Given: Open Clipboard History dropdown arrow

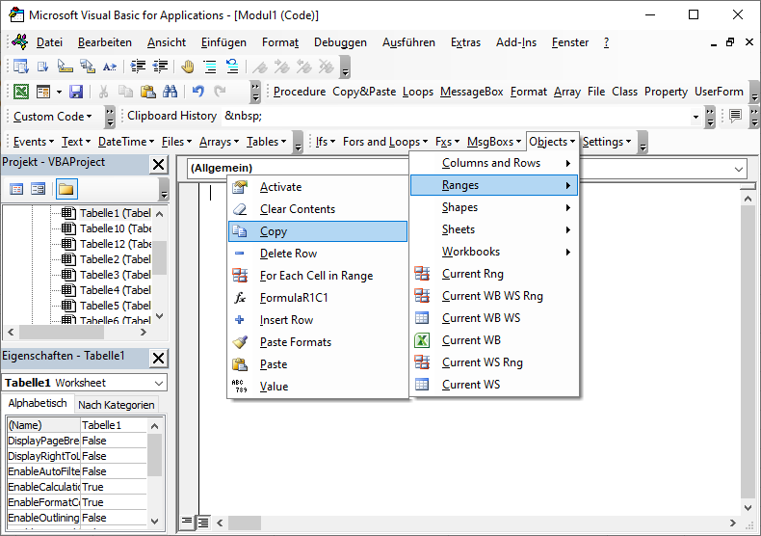Looking at the screenshot, I should (695, 117).
